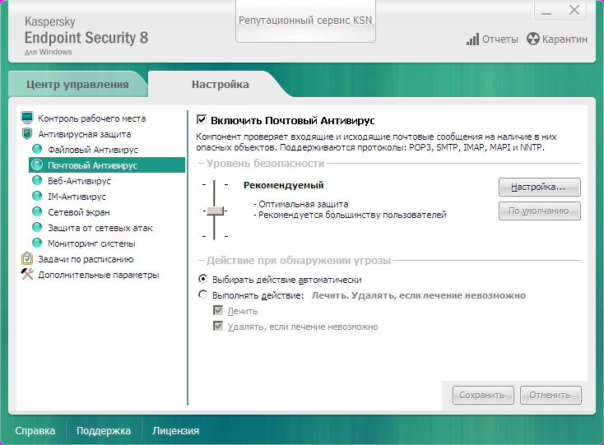Image resolution: width=604 pixels, height=445 pixels.
Task: Click the green circle icon beside Веб-Антивирус
Action: (x=37, y=180)
